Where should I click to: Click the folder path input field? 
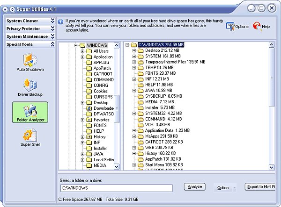117,188
